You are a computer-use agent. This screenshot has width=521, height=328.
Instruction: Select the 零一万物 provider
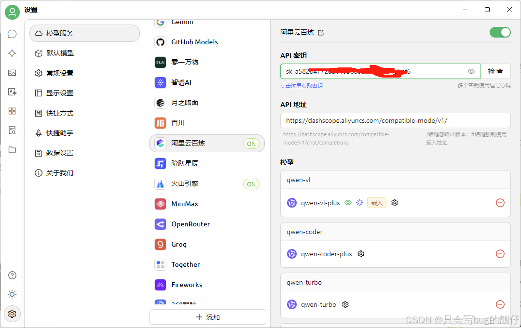coord(207,62)
